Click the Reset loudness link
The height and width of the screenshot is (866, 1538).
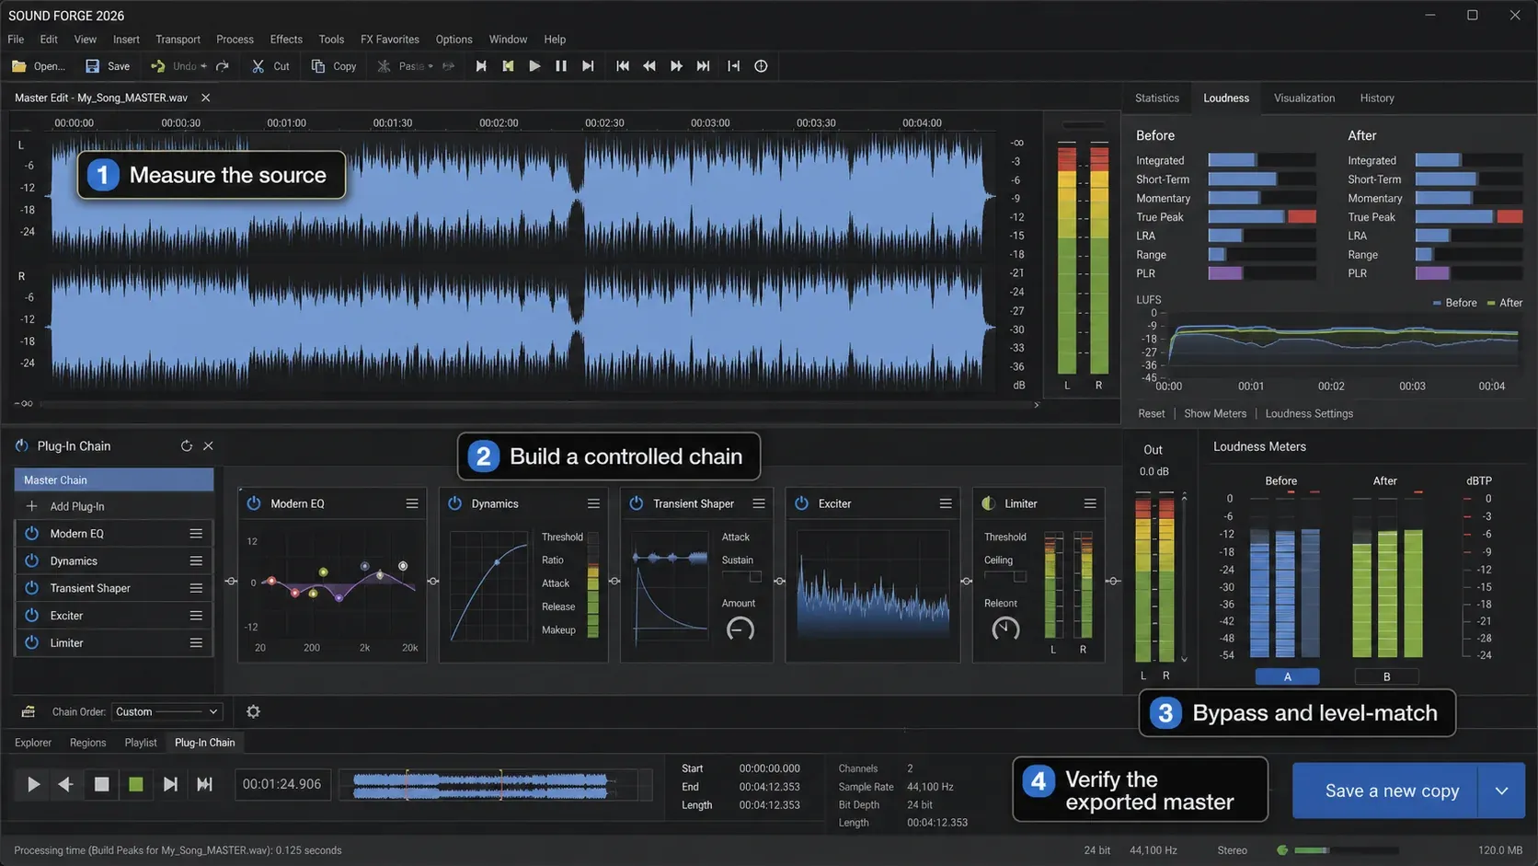coord(1151,413)
